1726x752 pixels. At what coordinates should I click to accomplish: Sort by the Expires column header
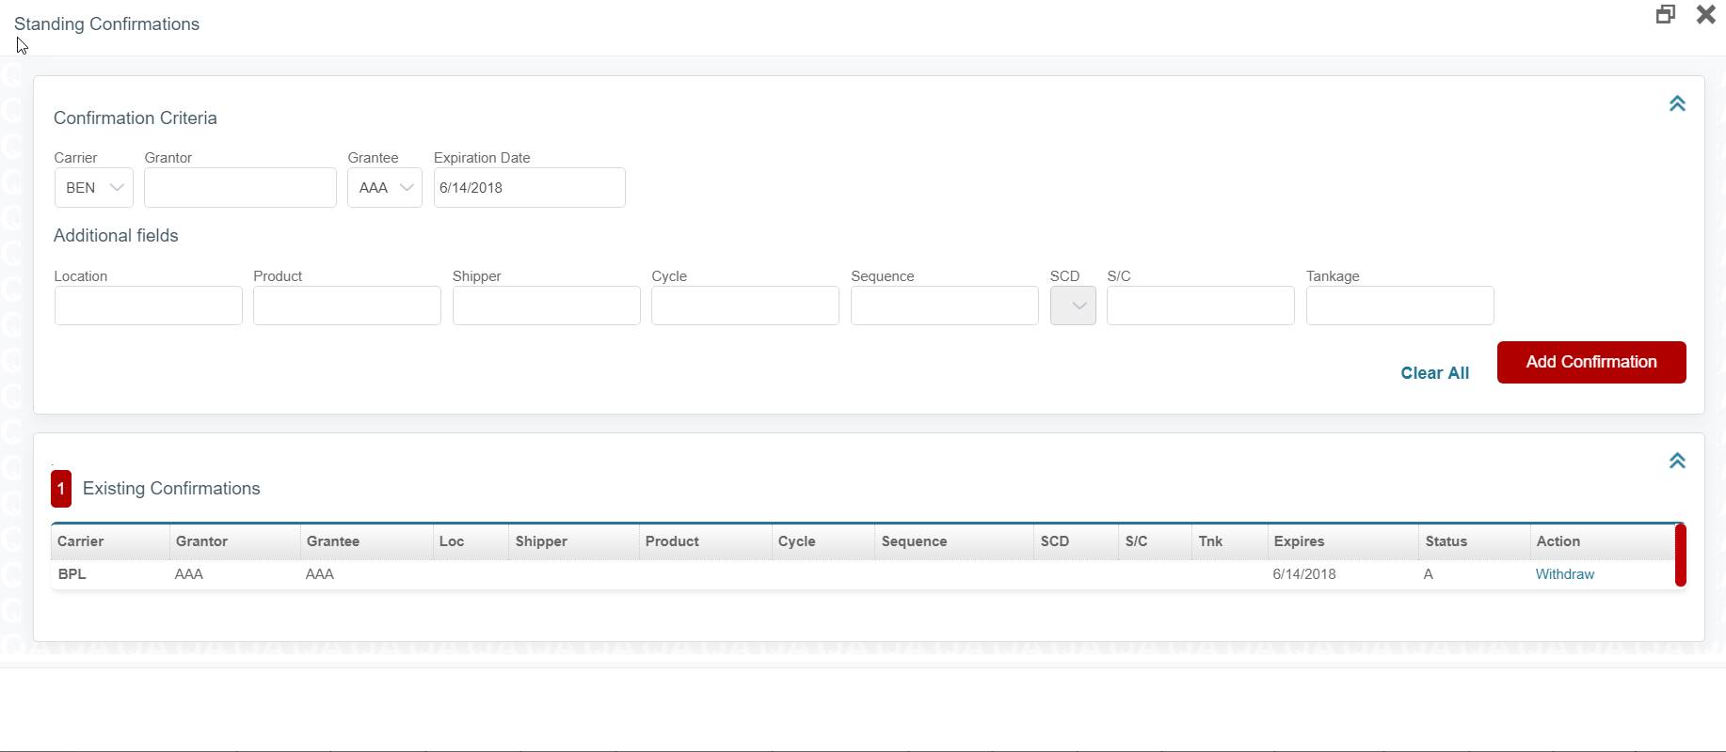point(1299,541)
